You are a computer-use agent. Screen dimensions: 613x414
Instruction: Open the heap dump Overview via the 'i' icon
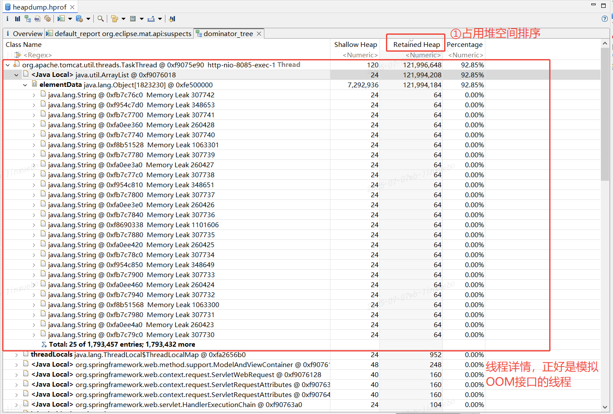point(7,19)
